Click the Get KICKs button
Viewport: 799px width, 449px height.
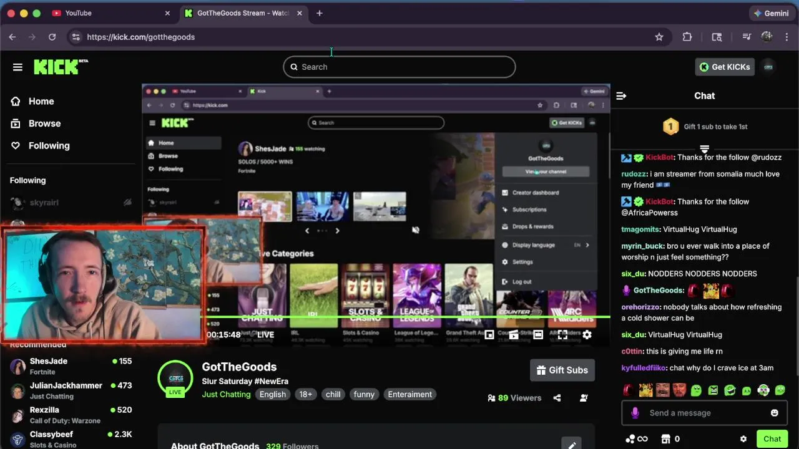(725, 67)
